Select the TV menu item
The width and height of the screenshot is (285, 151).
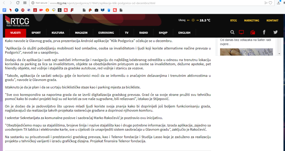pyautogui.click(x=127, y=33)
